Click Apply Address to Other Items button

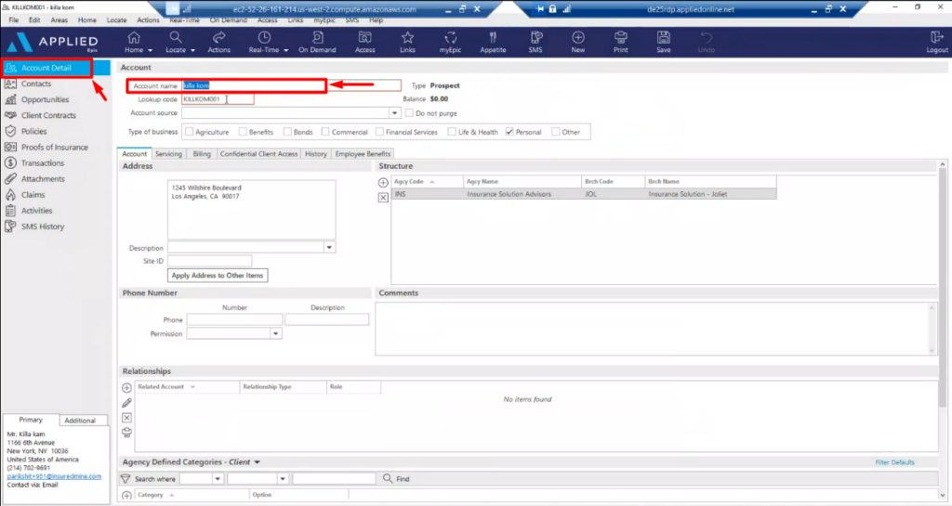218,275
